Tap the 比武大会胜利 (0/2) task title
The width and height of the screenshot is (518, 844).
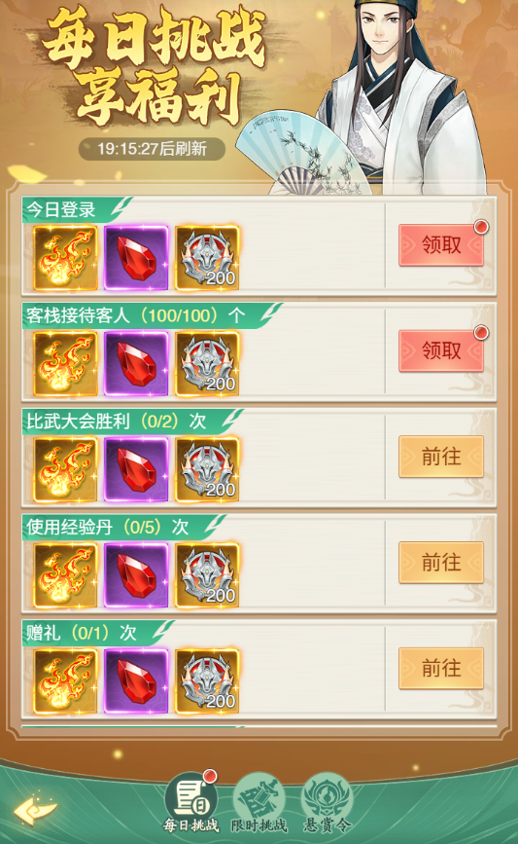point(116,421)
